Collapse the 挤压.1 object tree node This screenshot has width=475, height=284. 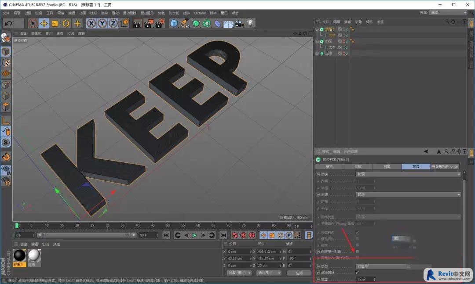(317, 29)
